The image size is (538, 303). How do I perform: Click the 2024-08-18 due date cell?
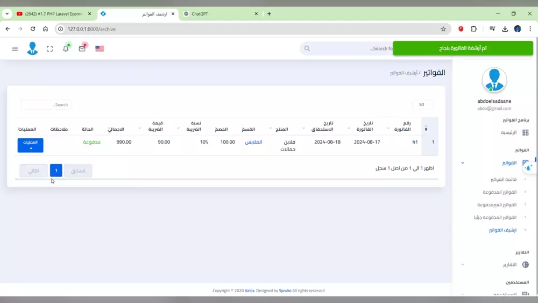327,142
